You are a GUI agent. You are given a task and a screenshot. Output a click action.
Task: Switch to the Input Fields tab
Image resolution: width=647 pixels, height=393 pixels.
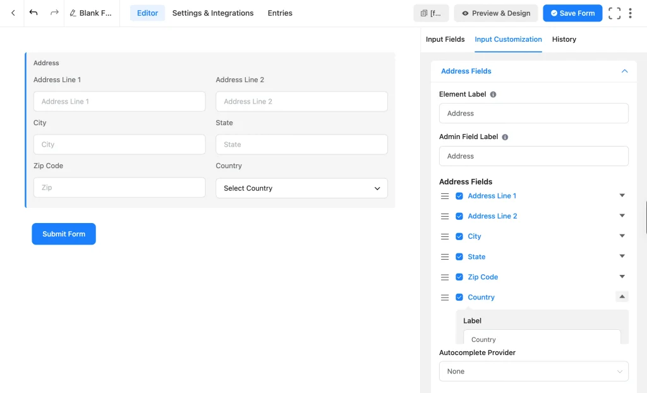445,39
